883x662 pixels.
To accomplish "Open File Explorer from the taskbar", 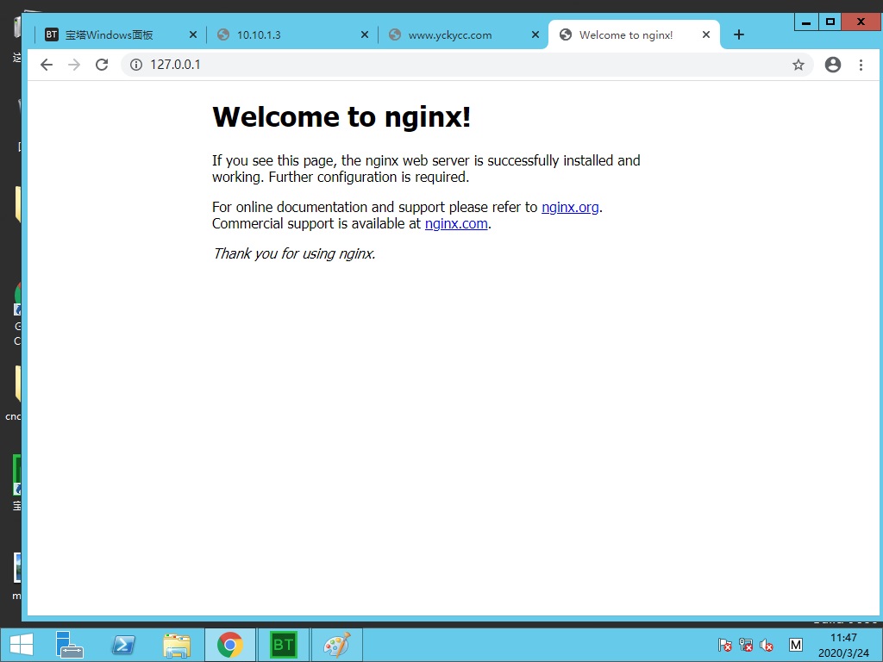I will click(x=177, y=645).
